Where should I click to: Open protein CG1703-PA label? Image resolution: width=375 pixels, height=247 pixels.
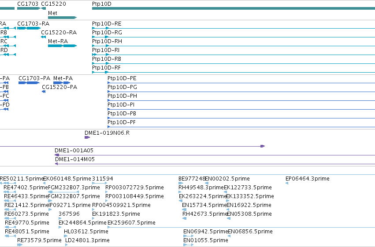coord(34,78)
